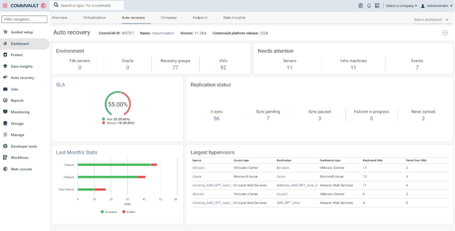Switch to the Overview tab
This screenshot has height=231, width=455.
(59, 18)
